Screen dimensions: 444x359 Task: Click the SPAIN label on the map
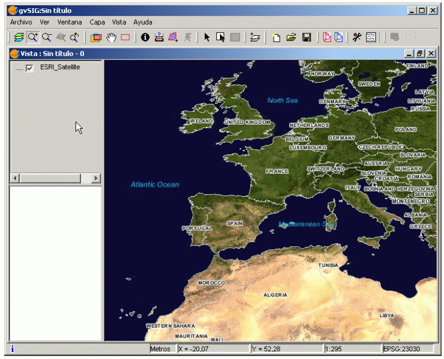tap(235, 223)
